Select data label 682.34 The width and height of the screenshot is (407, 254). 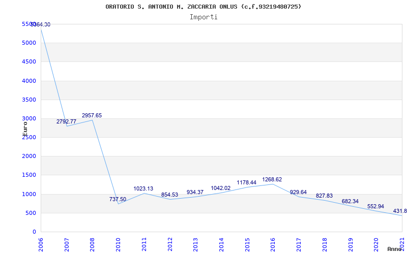click(x=350, y=201)
